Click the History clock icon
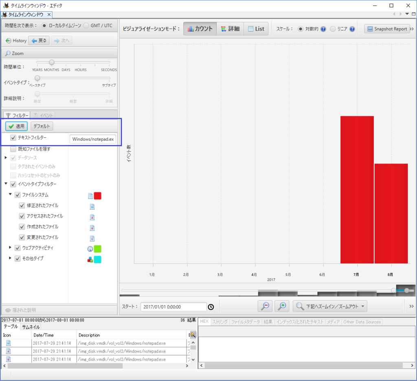 pyautogui.click(x=9, y=41)
